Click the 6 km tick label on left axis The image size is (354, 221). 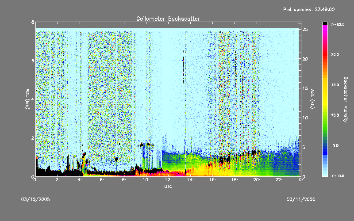click(x=33, y=61)
